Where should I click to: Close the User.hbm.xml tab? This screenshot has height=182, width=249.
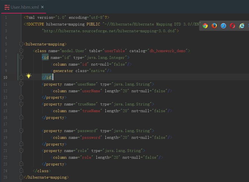pyautogui.click(x=42, y=7)
